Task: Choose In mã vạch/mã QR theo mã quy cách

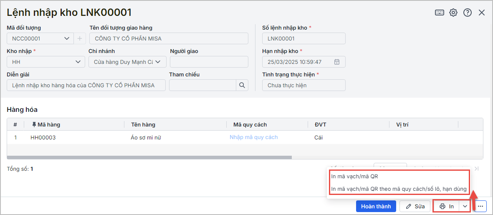Action: pos(399,189)
